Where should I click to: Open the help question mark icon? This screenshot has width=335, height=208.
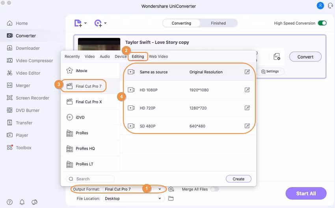(9, 202)
